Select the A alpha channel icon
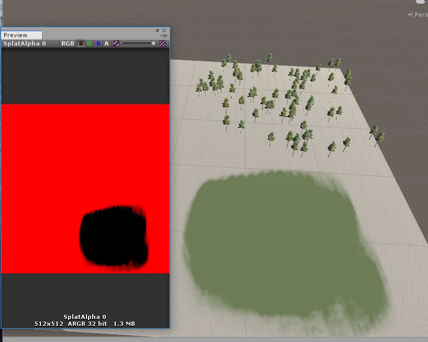 pos(106,43)
